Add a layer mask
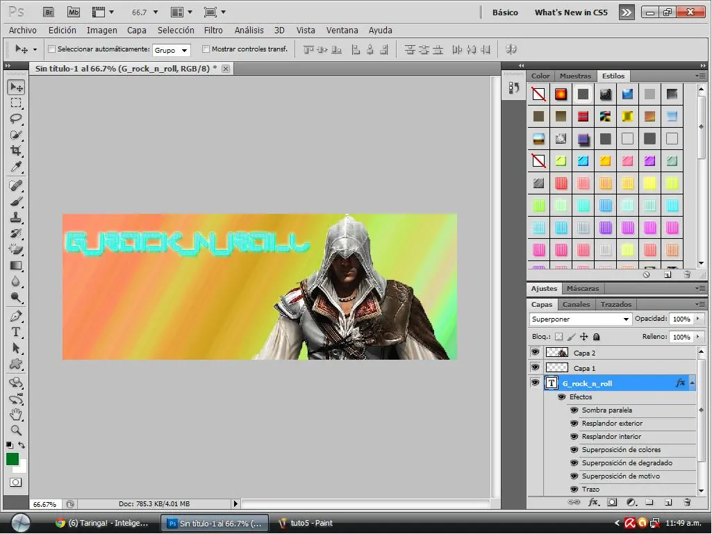The width and height of the screenshot is (712, 534). click(612, 502)
